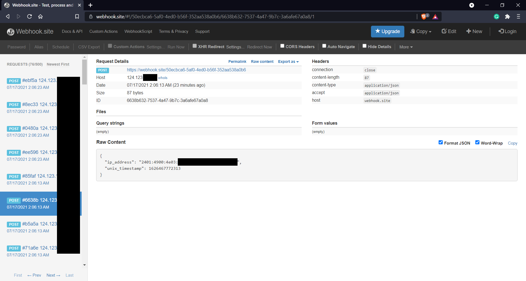Click the Grammarly extension icon
The width and height of the screenshot is (526, 281).
click(496, 17)
